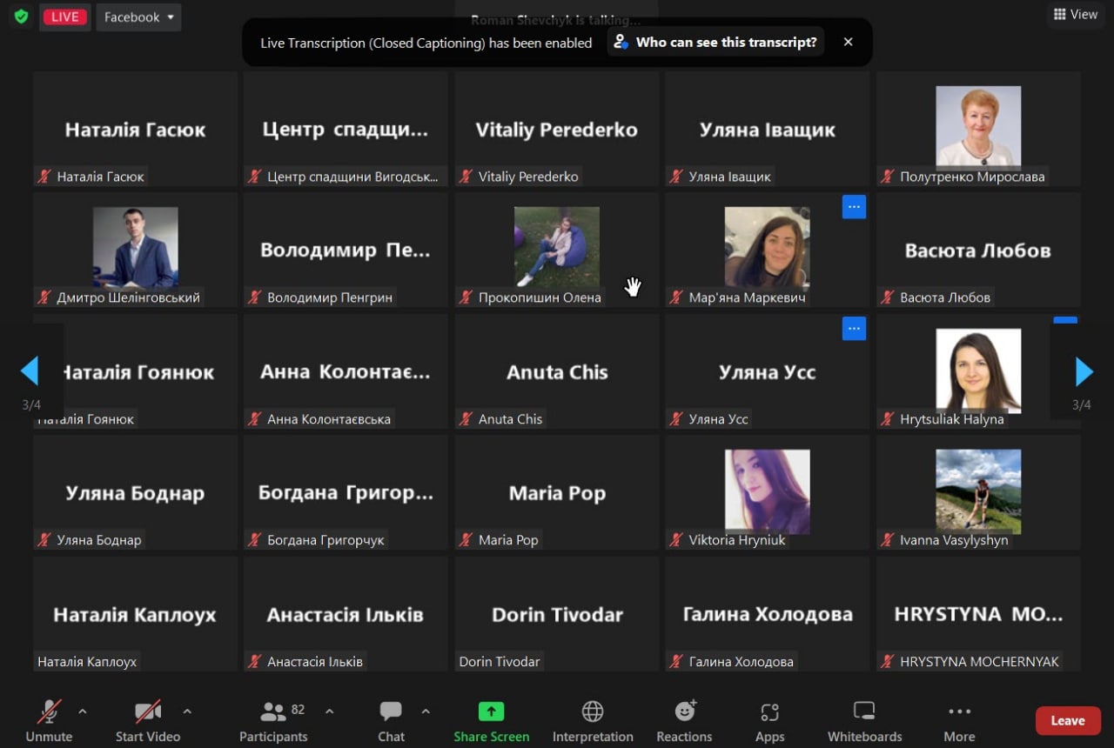Viewport: 1114px width, 748px height.
Task: Open the View layout menu
Action: (x=1076, y=15)
